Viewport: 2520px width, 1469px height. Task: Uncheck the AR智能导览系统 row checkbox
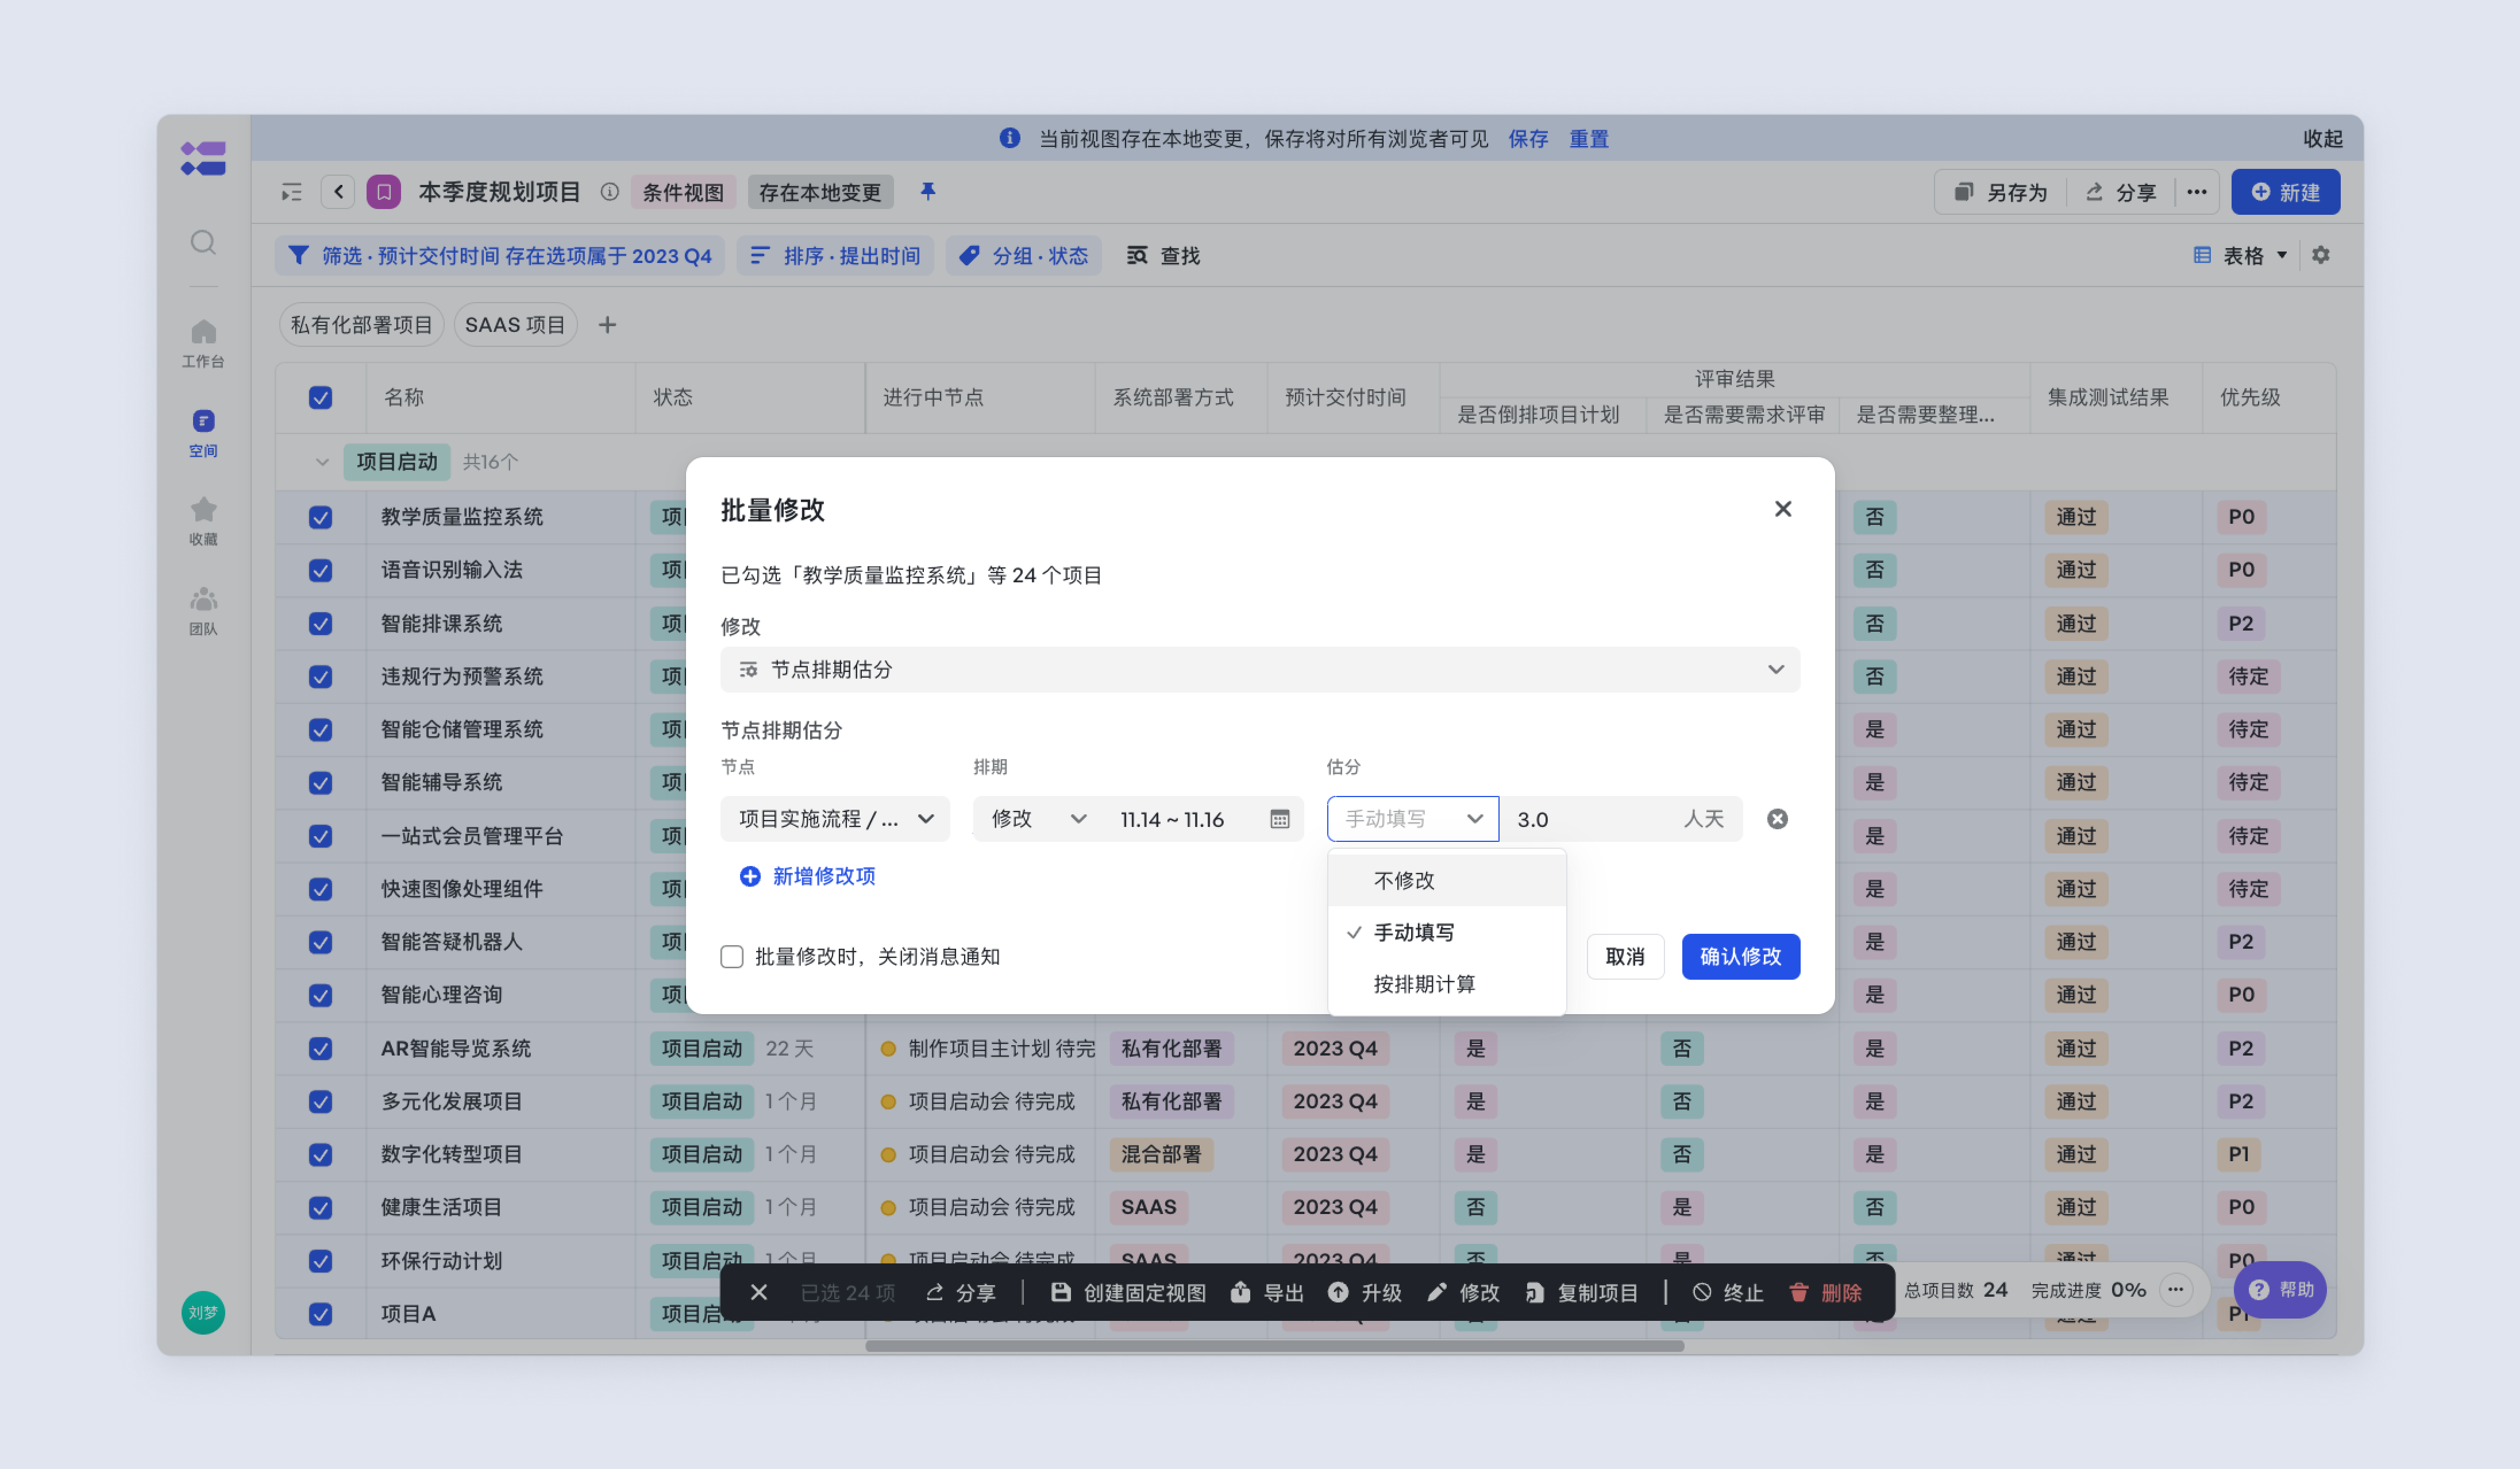click(320, 1048)
